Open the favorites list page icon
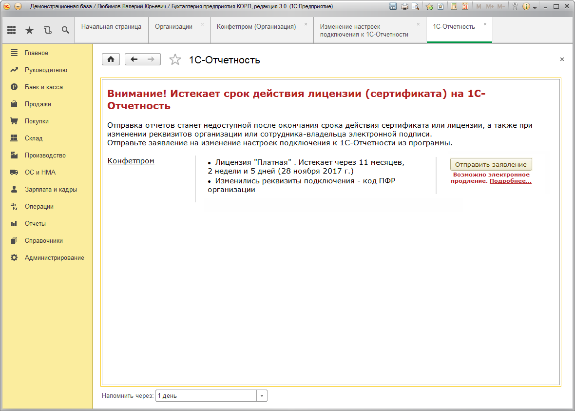The image size is (575, 411). pyautogui.click(x=441, y=7)
